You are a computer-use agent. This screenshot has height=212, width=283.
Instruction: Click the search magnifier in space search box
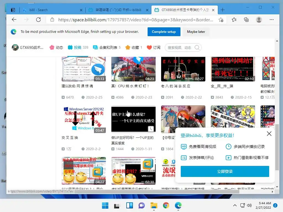pyautogui.click(x=197, y=47)
